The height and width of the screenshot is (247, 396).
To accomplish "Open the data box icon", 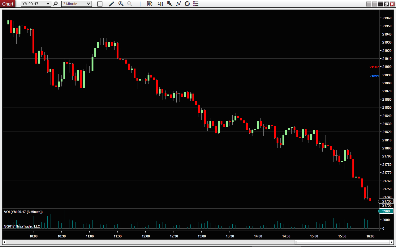I will point(150,4).
